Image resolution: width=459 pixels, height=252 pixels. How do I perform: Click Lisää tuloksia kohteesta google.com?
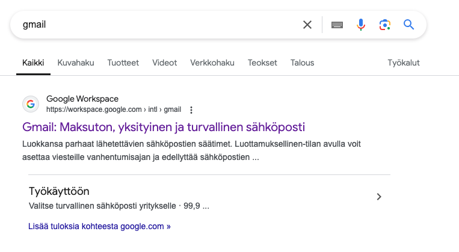pyautogui.click(x=99, y=226)
